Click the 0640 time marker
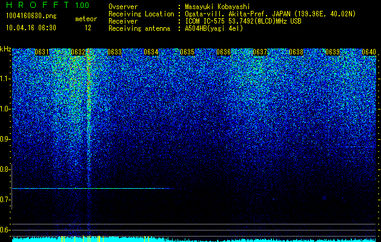 pos(369,52)
